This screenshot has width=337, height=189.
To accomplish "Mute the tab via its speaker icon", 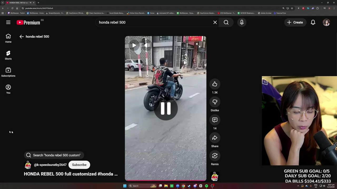I will point(31,3).
